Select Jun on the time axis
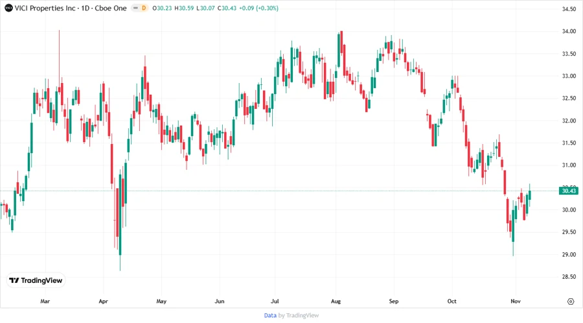583x323 pixels. tap(220, 301)
